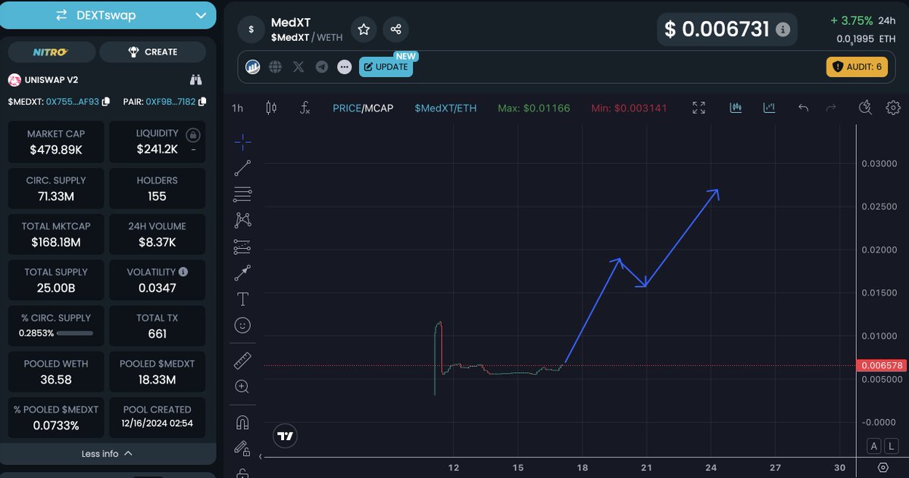Switch chart to MCAP mode
The image size is (909, 478).
[x=379, y=108]
